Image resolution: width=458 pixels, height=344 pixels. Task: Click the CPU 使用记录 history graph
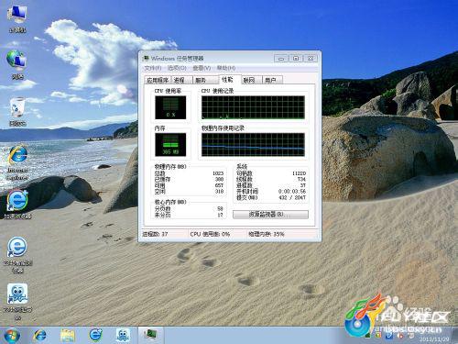pos(253,107)
